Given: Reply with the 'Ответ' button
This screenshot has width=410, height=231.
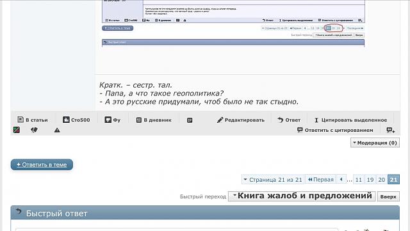Looking at the screenshot, I should pyautogui.click(x=289, y=120).
